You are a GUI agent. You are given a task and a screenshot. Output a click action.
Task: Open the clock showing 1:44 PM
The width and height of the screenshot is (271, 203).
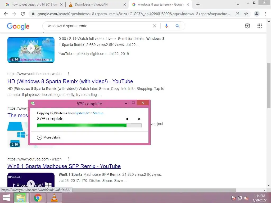(x=260, y=198)
